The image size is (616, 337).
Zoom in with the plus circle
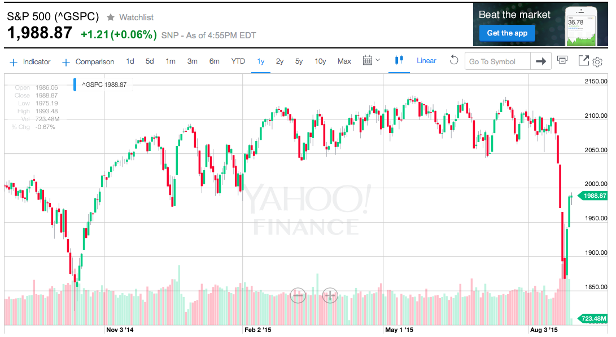click(x=330, y=295)
